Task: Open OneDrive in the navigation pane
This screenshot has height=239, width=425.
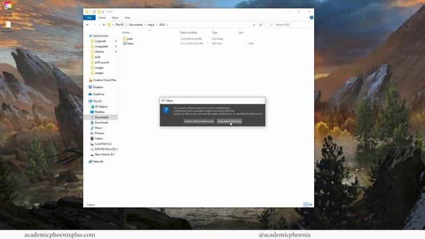Action: (x=98, y=94)
